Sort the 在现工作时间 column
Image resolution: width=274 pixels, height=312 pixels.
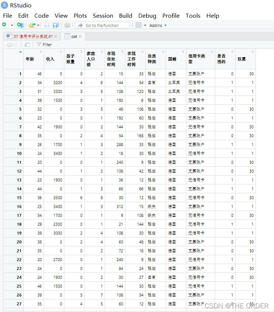click(142, 52)
